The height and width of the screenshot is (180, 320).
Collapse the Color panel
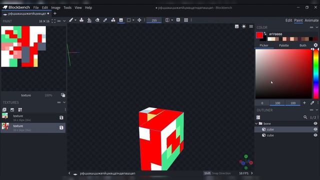coord(316,27)
